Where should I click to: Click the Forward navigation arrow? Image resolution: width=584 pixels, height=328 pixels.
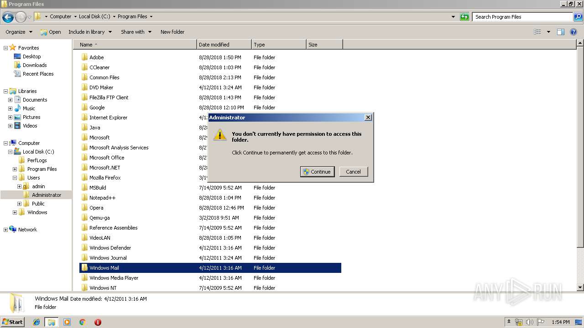21,17
